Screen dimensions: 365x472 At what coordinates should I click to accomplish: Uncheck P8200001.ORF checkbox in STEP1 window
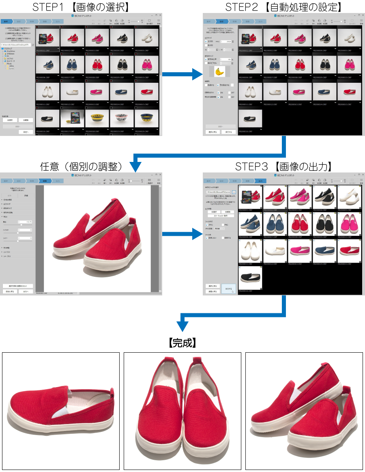click(37, 27)
